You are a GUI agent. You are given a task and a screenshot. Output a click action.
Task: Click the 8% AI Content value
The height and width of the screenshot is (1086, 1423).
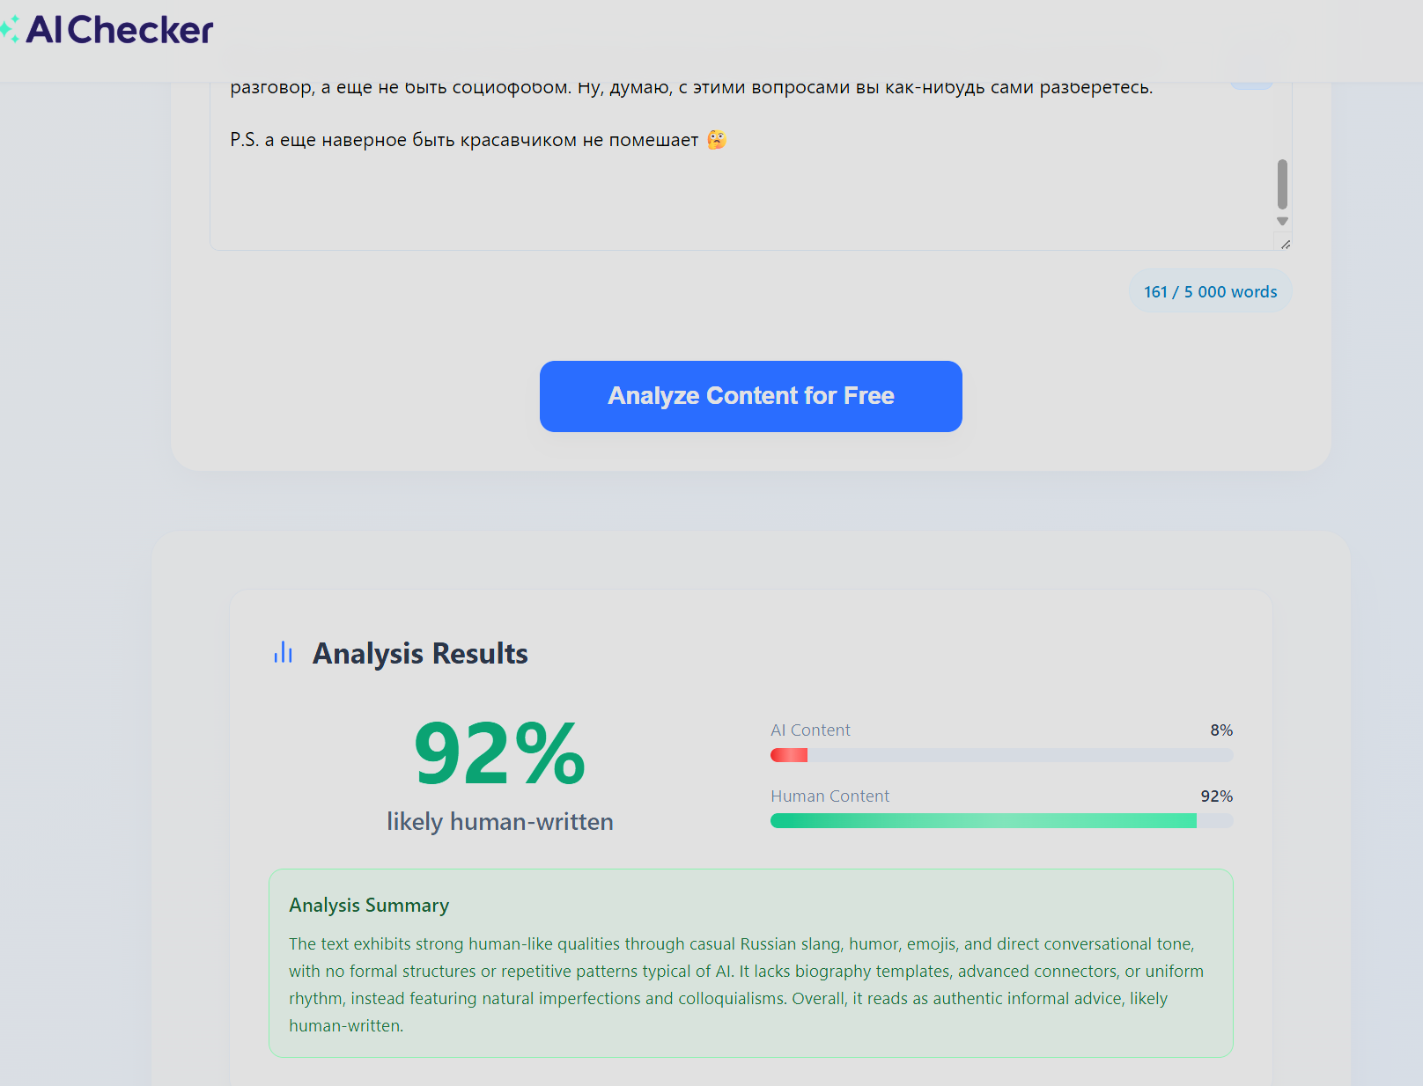pyautogui.click(x=1220, y=730)
